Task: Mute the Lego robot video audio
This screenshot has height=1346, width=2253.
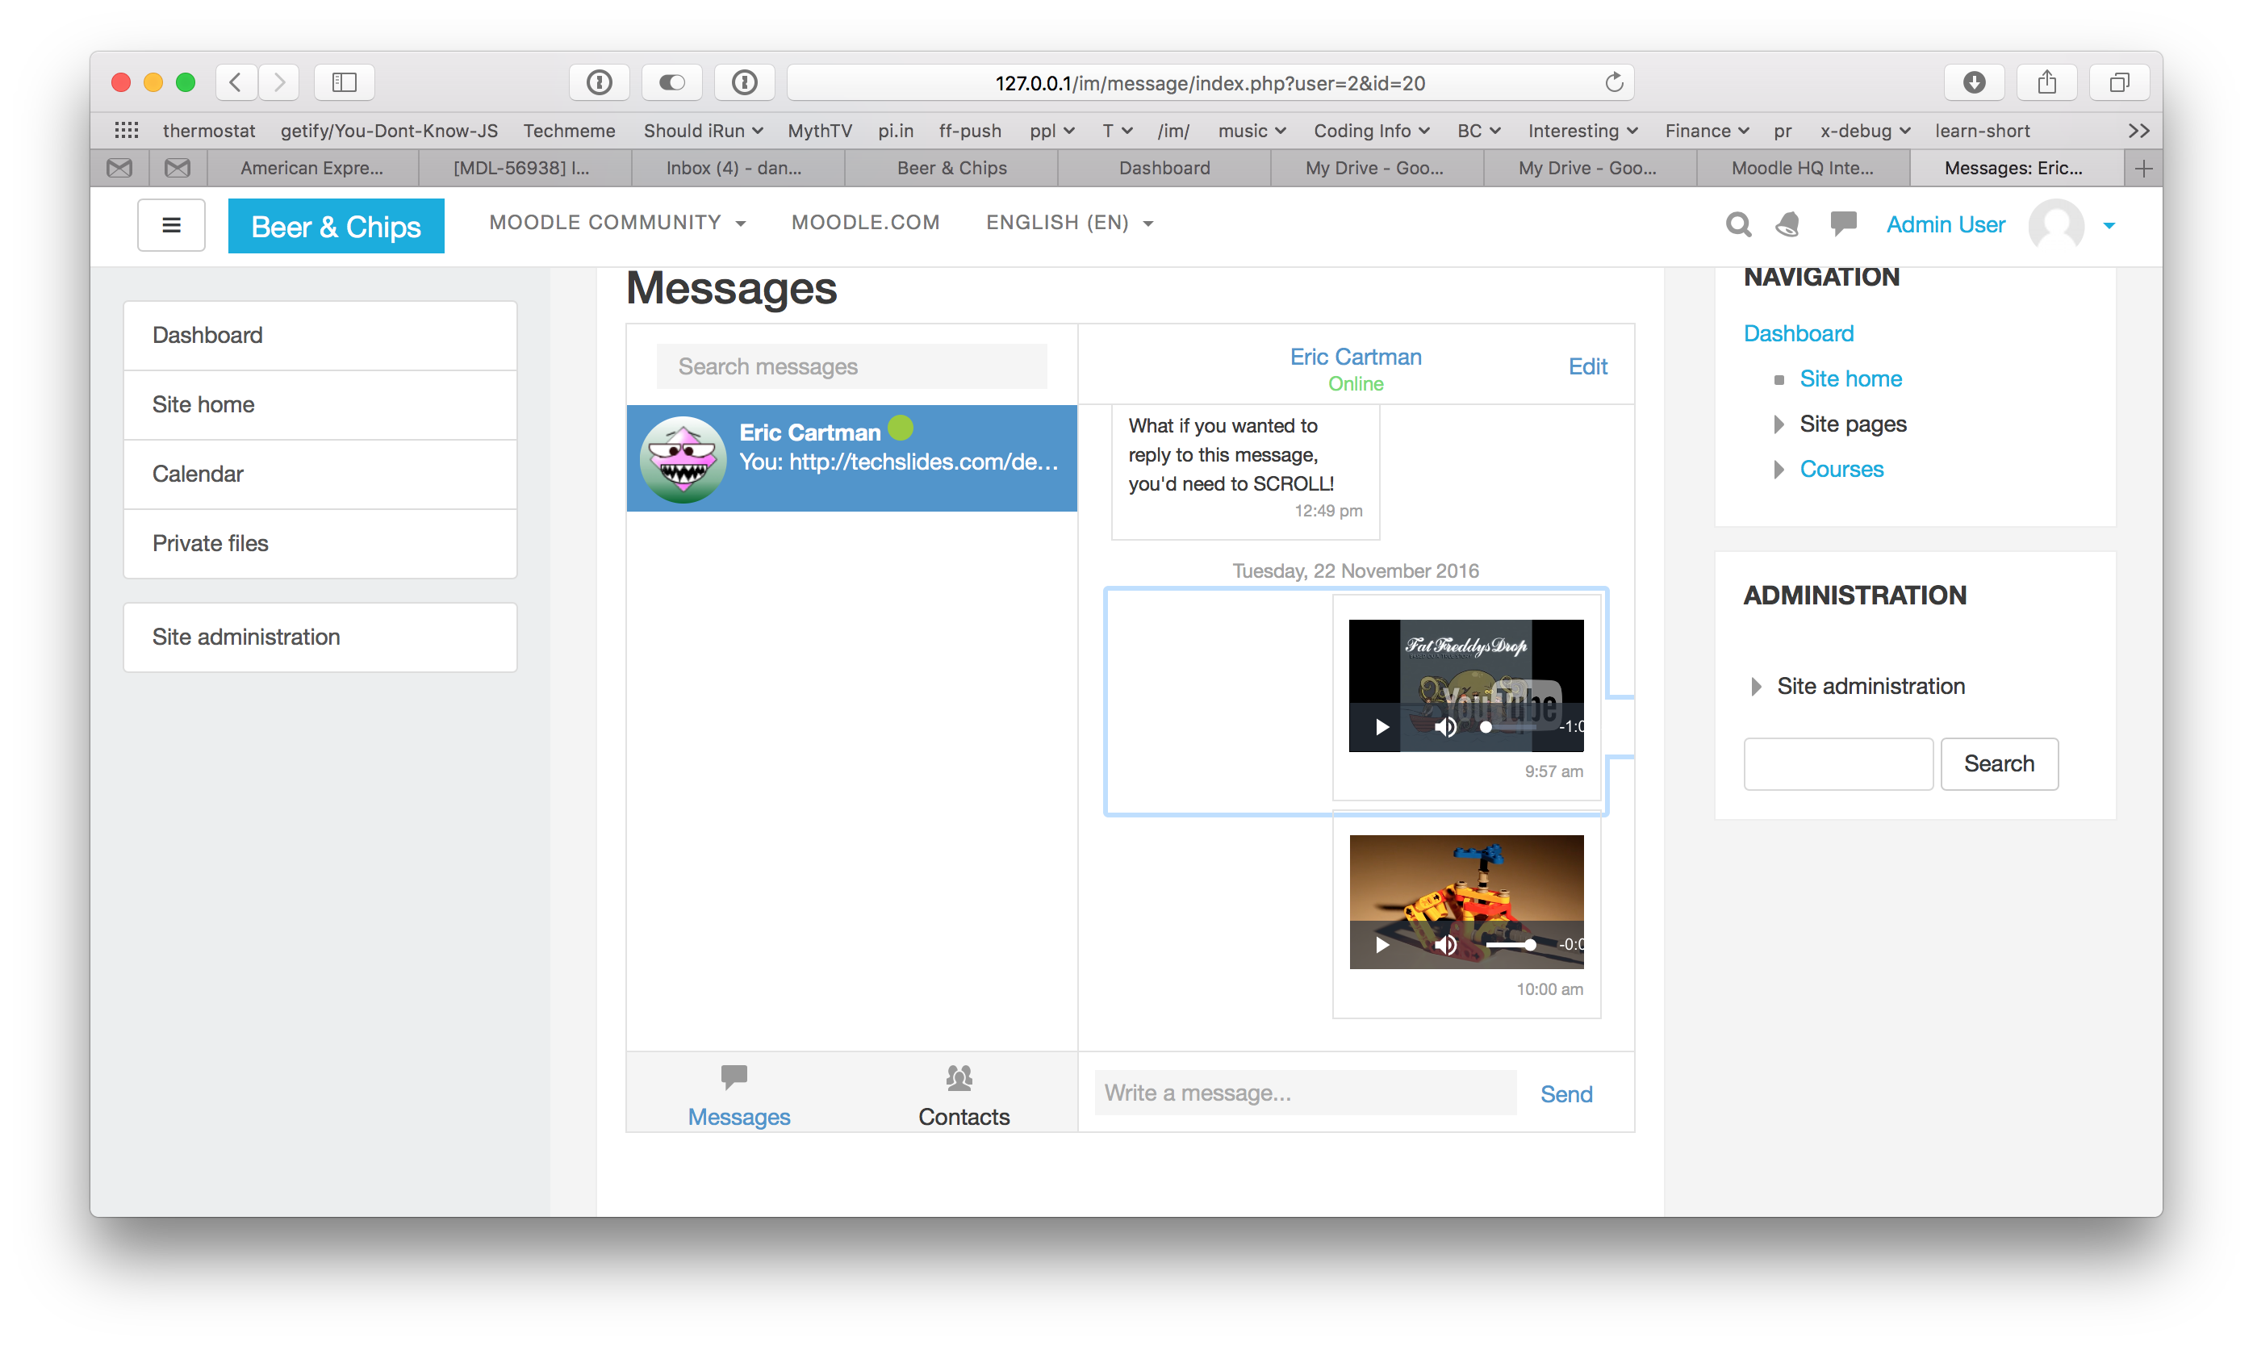Action: [1446, 944]
